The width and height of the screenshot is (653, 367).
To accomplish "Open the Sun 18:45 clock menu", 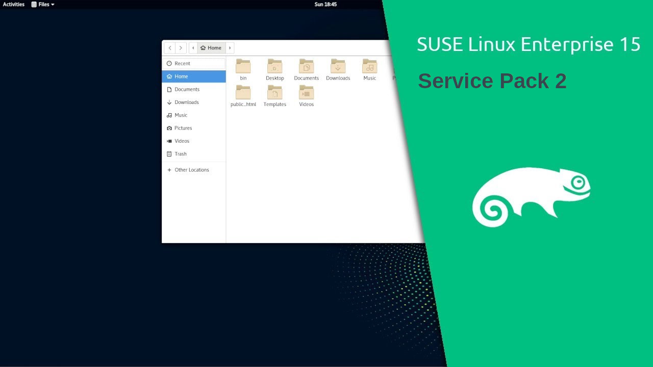I will click(x=325, y=4).
